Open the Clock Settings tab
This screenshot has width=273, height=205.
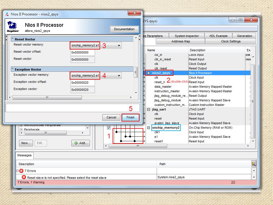[231, 41]
